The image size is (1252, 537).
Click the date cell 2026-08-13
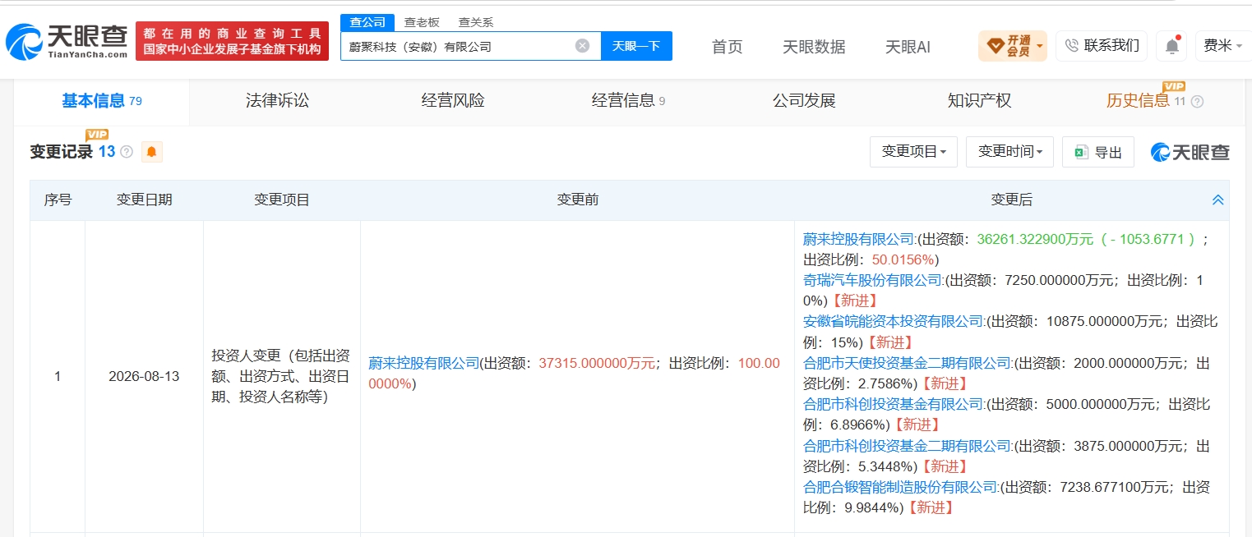point(144,377)
